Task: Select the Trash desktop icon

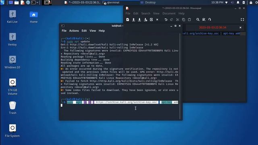Action: tap(12, 108)
